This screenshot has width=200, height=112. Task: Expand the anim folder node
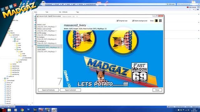15,43
